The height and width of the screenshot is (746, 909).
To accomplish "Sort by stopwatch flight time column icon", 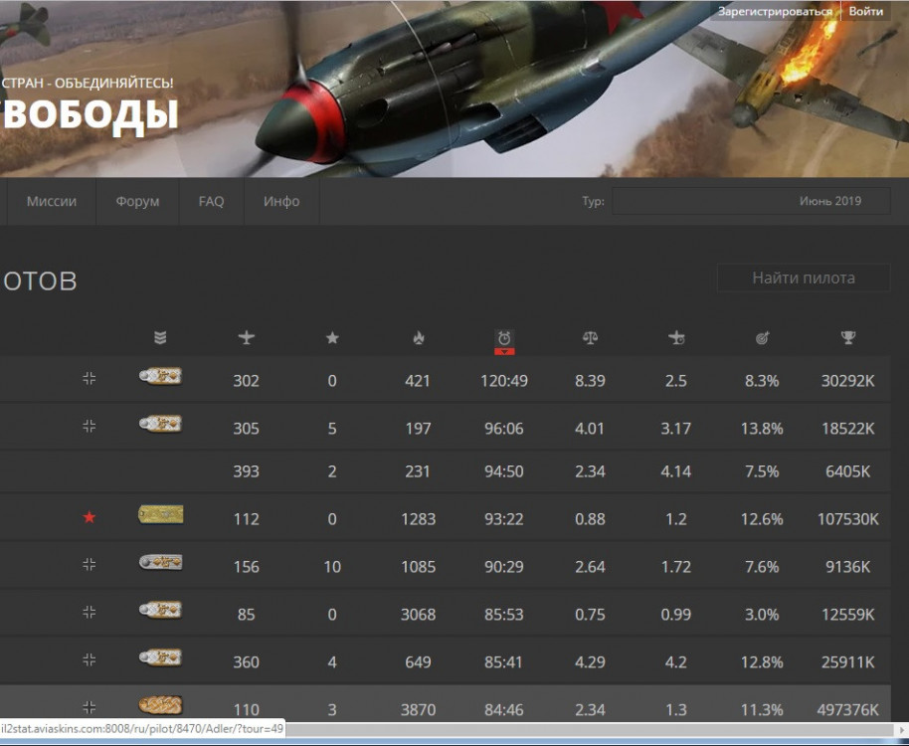I will coord(504,337).
